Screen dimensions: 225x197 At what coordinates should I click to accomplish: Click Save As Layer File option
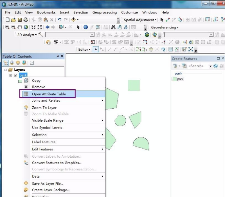64,183
